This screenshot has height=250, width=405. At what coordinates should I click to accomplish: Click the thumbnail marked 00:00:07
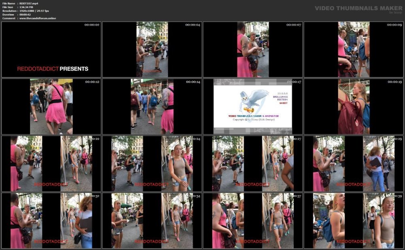pyautogui.click(x=253, y=49)
